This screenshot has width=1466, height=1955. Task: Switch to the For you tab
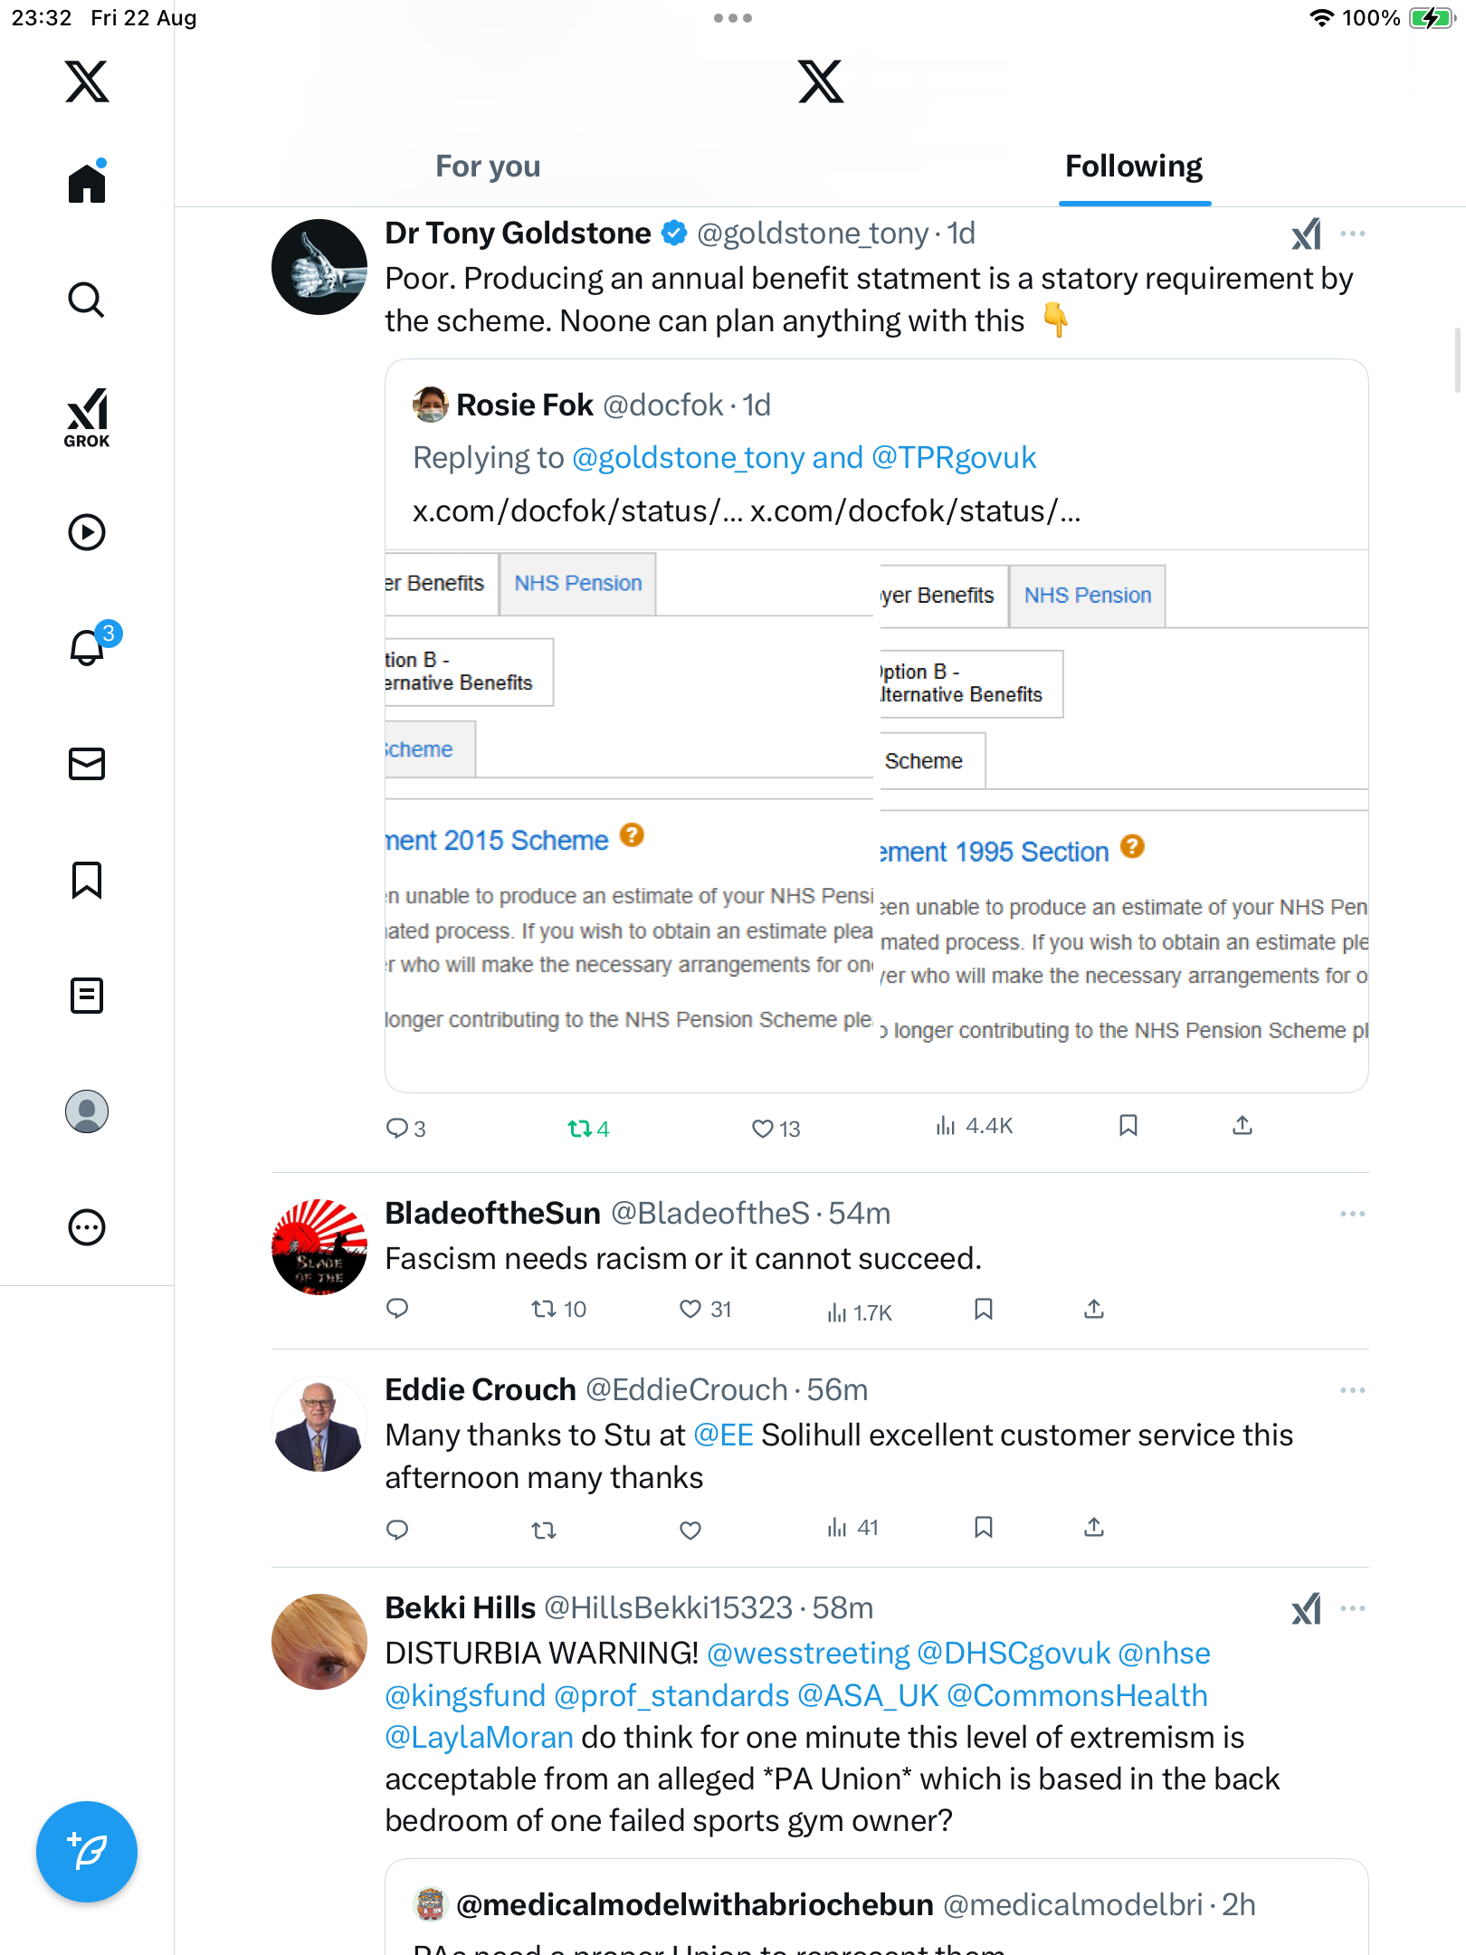point(488,167)
